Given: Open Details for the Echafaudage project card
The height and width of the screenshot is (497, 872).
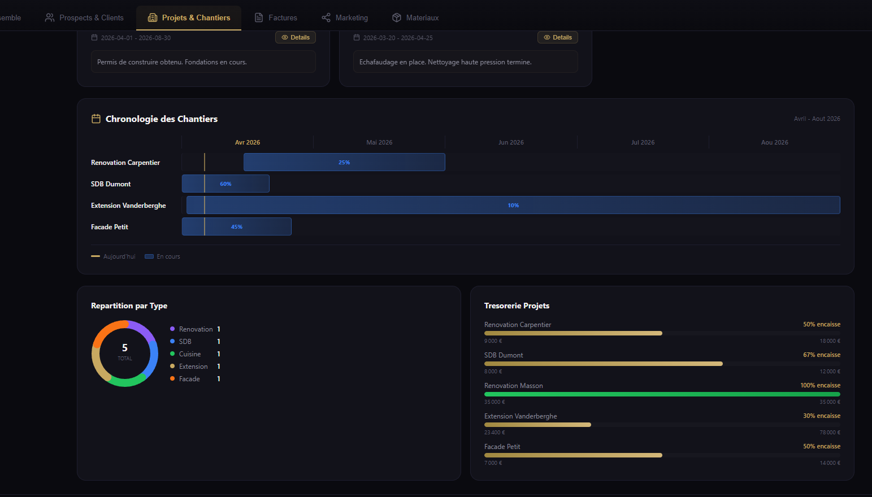Looking at the screenshot, I should coord(558,37).
